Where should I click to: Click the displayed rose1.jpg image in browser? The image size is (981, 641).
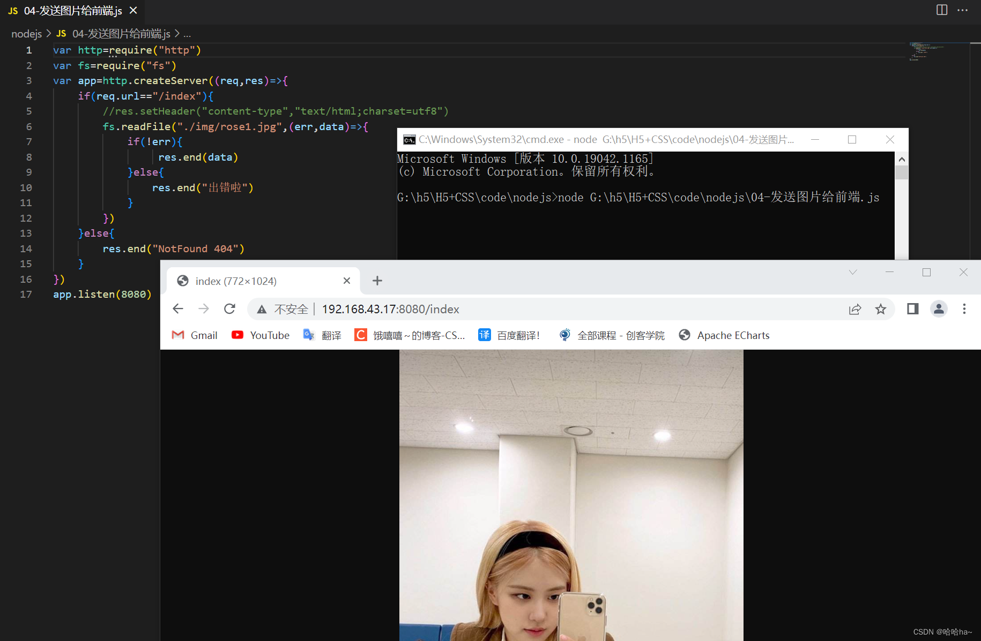[571, 495]
